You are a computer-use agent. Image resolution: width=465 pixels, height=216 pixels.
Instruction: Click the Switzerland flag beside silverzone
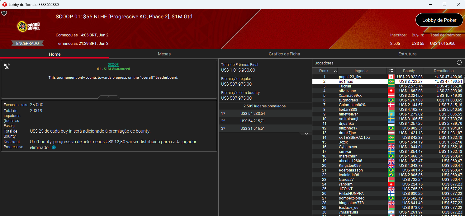(391, 91)
